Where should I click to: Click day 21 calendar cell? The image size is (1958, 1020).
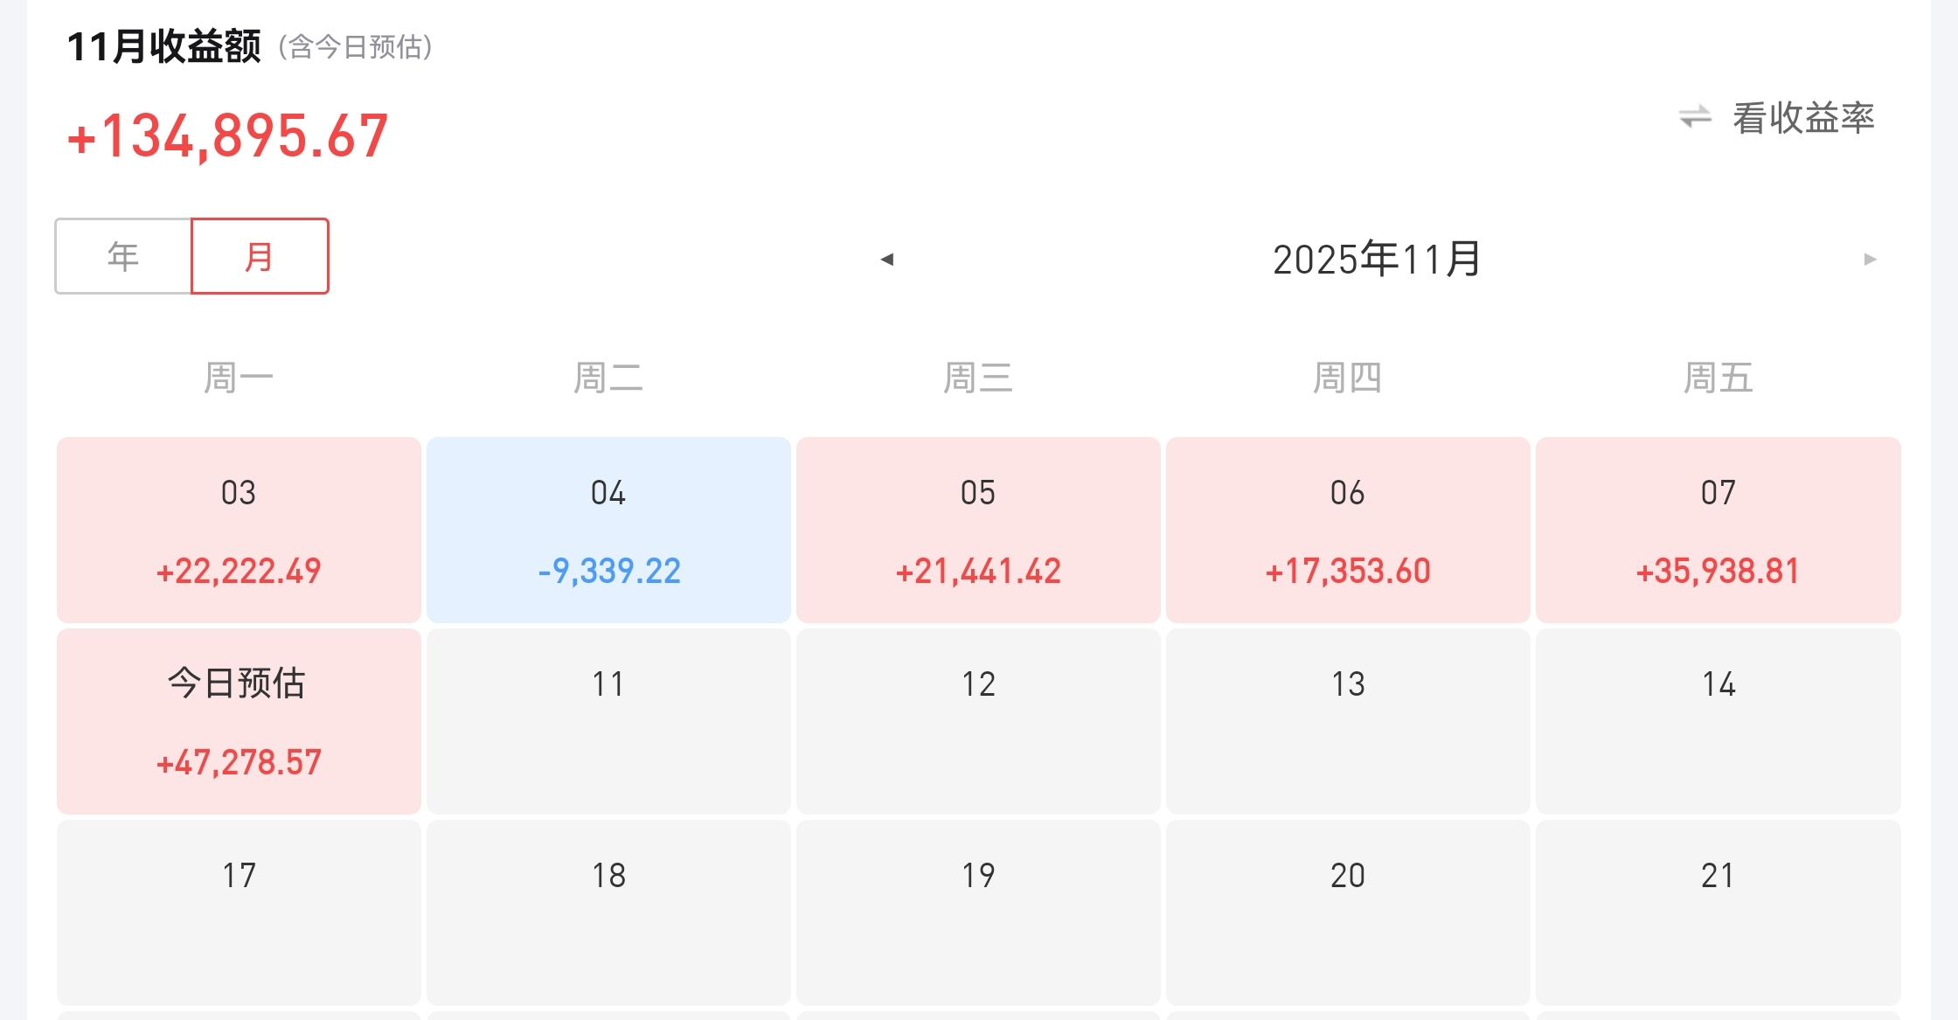[x=1718, y=912]
